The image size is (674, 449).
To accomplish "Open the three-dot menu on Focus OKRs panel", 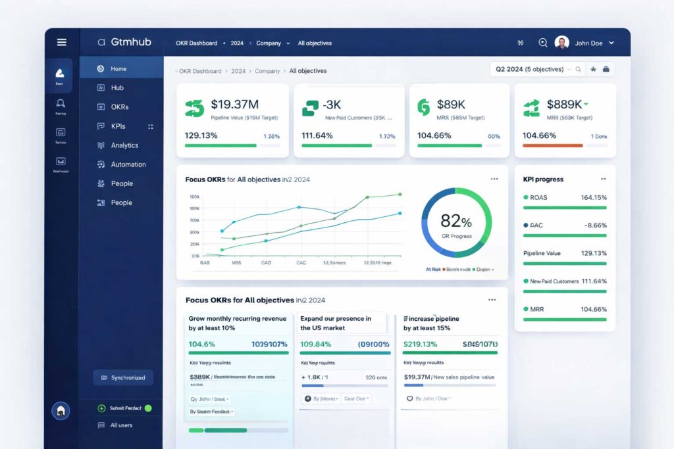I will pyautogui.click(x=494, y=178).
